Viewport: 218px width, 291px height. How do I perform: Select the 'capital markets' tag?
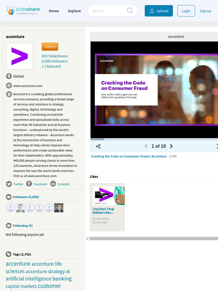[x=21, y=286]
